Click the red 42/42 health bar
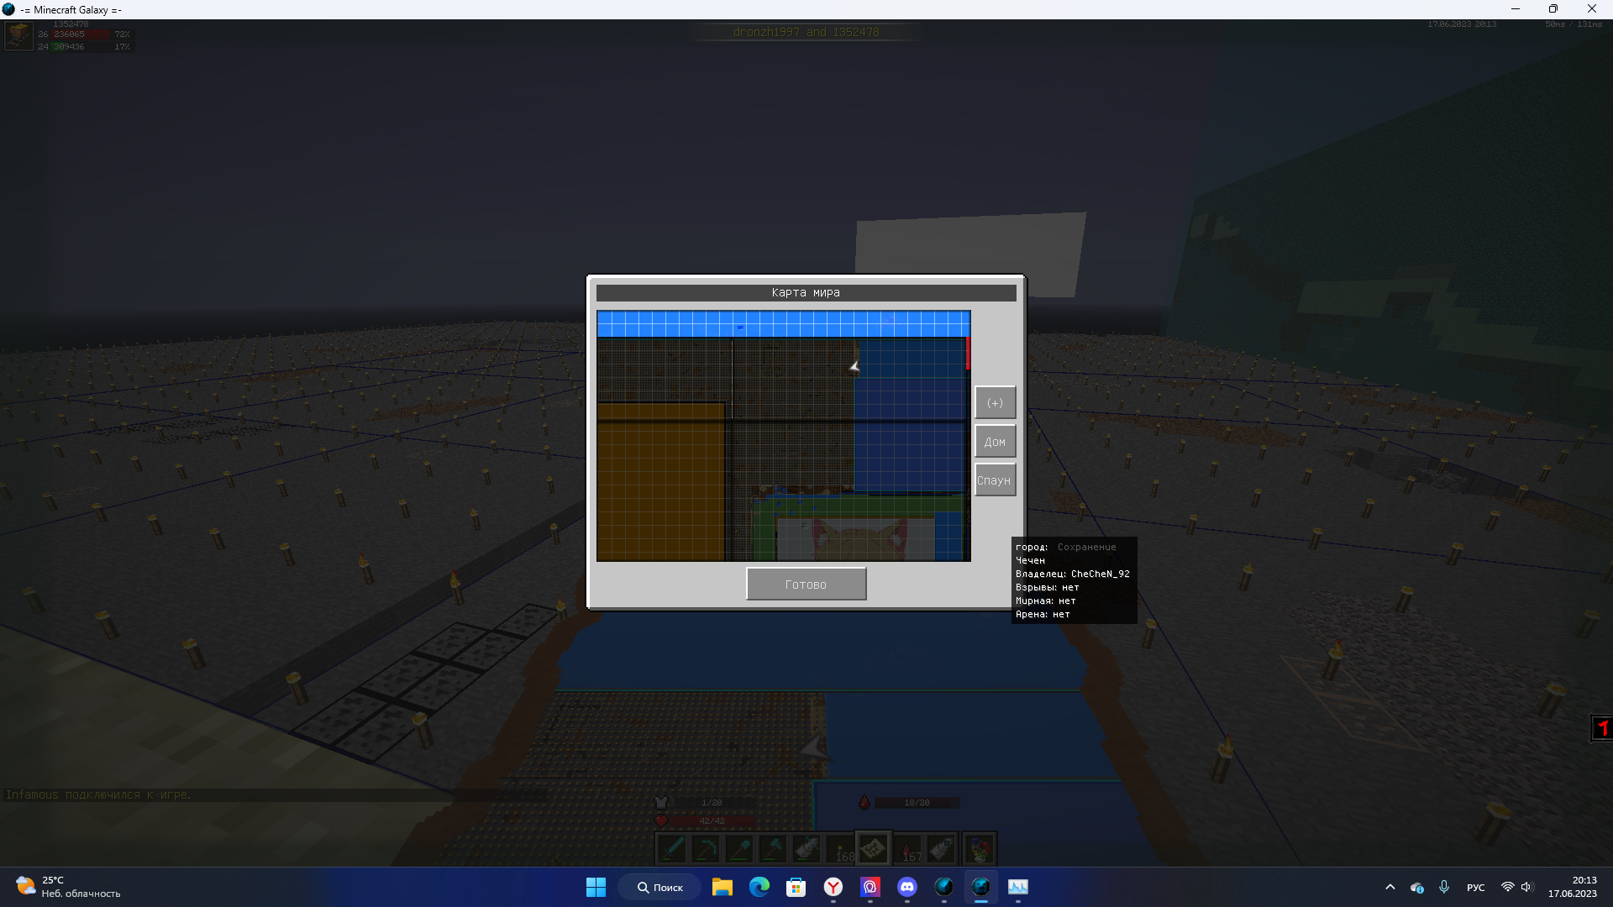The width and height of the screenshot is (1613, 907). (712, 820)
